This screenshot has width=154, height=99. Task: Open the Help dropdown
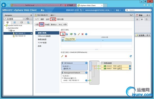coord(118,10)
